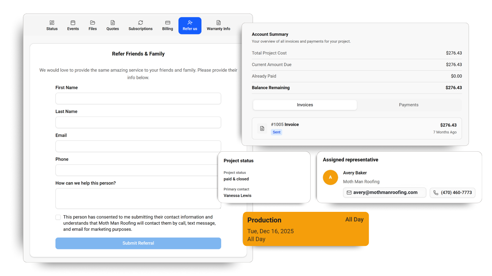Click the Events calendar icon
Image resolution: width=492 pixels, height=276 pixels.
(73, 22)
